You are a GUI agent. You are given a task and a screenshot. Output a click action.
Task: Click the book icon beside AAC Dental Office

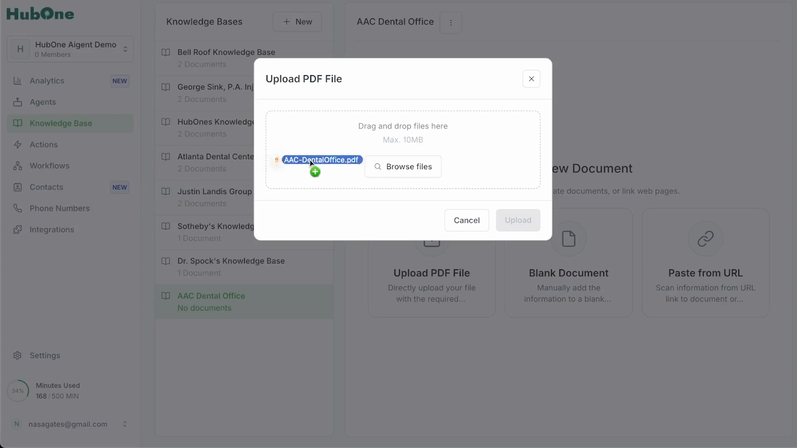(166, 296)
